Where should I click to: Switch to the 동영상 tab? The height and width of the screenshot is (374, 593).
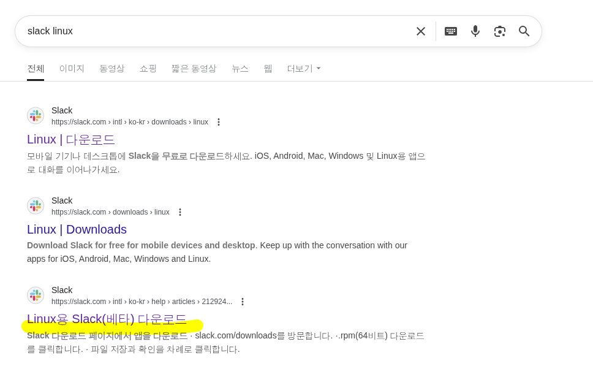tap(111, 69)
